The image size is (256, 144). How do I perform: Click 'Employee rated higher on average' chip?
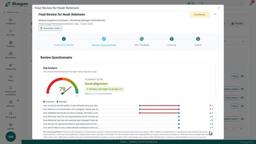click(104, 89)
